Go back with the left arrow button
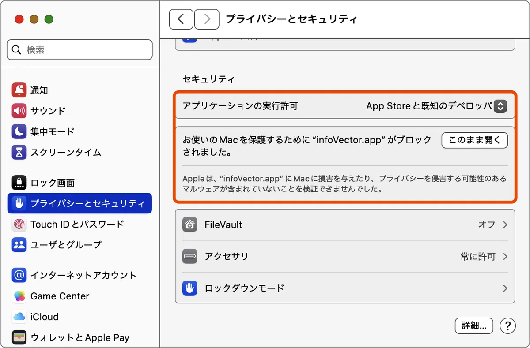Viewport: 530px width, 348px height. pos(181,19)
